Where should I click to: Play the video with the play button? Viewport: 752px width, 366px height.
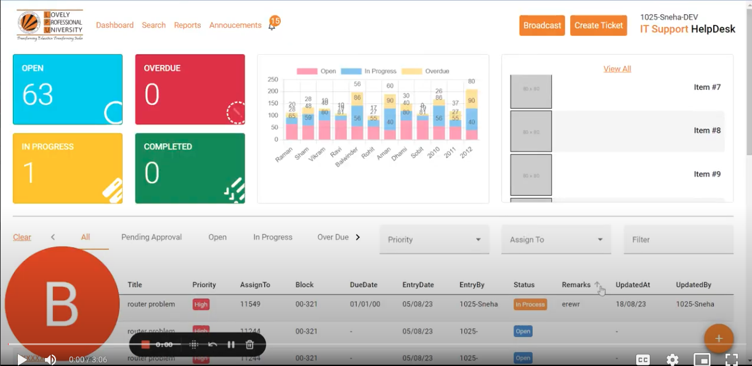point(22,360)
